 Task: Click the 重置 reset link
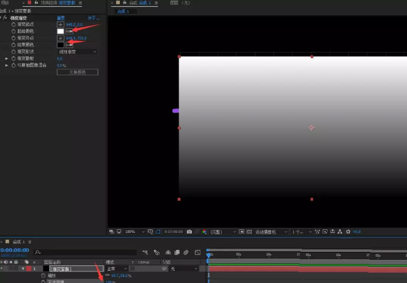[x=61, y=18]
